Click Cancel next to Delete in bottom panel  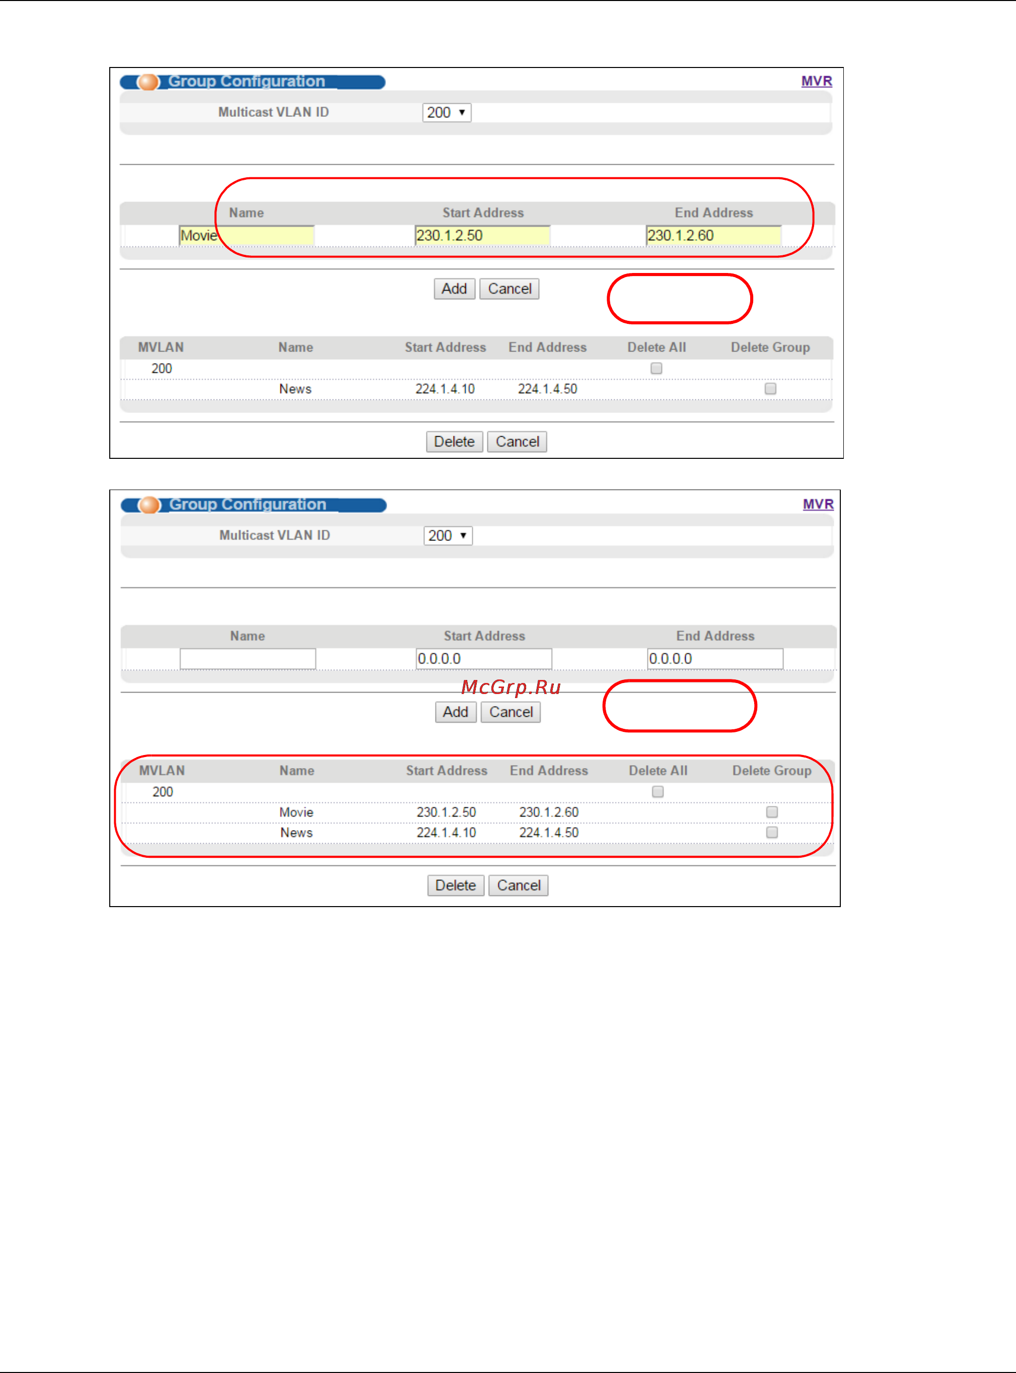click(x=519, y=886)
